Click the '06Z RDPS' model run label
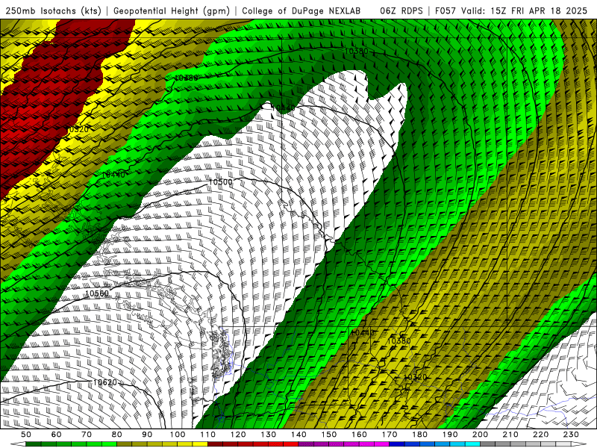 pyautogui.click(x=401, y=10)
